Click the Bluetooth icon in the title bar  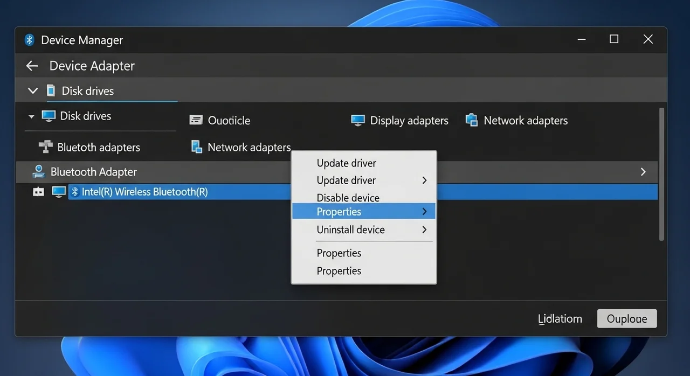[30, 40]
